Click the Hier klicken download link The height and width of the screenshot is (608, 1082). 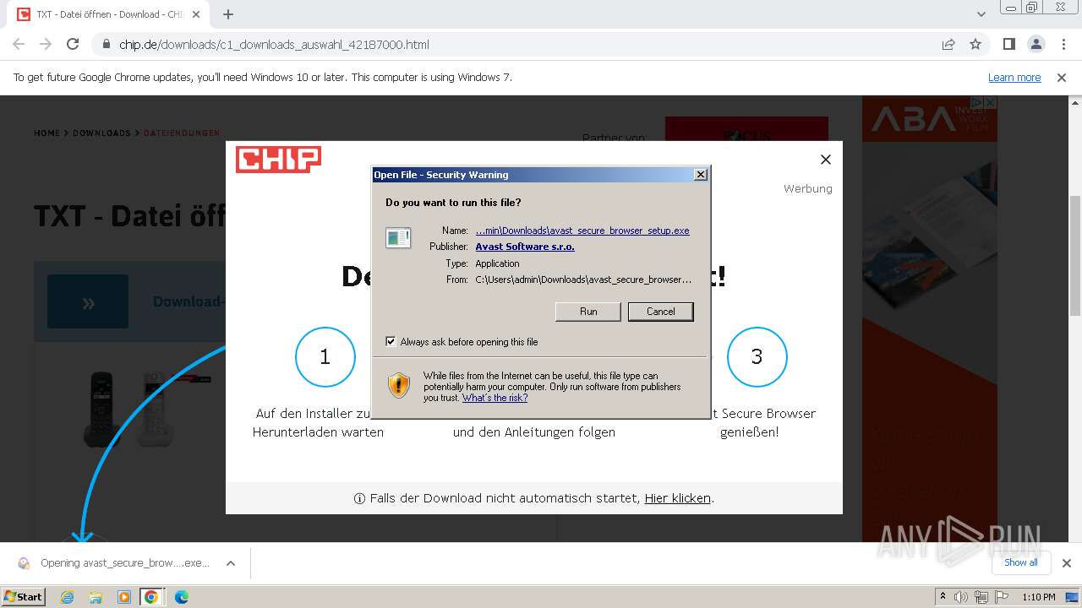point(677,498)
